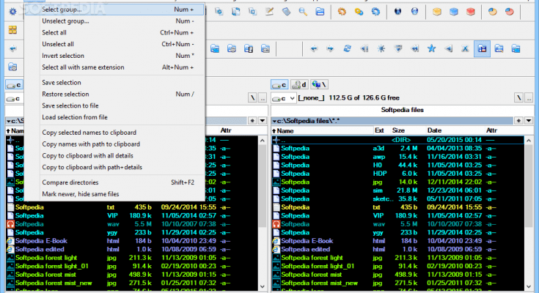Viewport: 539px width, 293px height.
Task: Click the yellow grid icon in left toolbar
Action: coord(12,30)
